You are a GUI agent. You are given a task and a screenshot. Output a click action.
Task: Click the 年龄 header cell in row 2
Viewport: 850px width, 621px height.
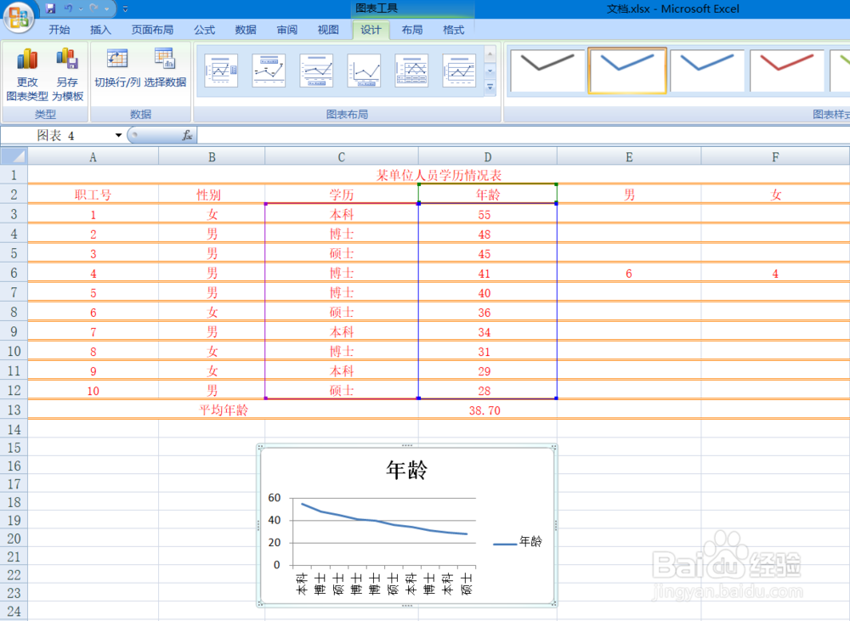coord(488,195)
